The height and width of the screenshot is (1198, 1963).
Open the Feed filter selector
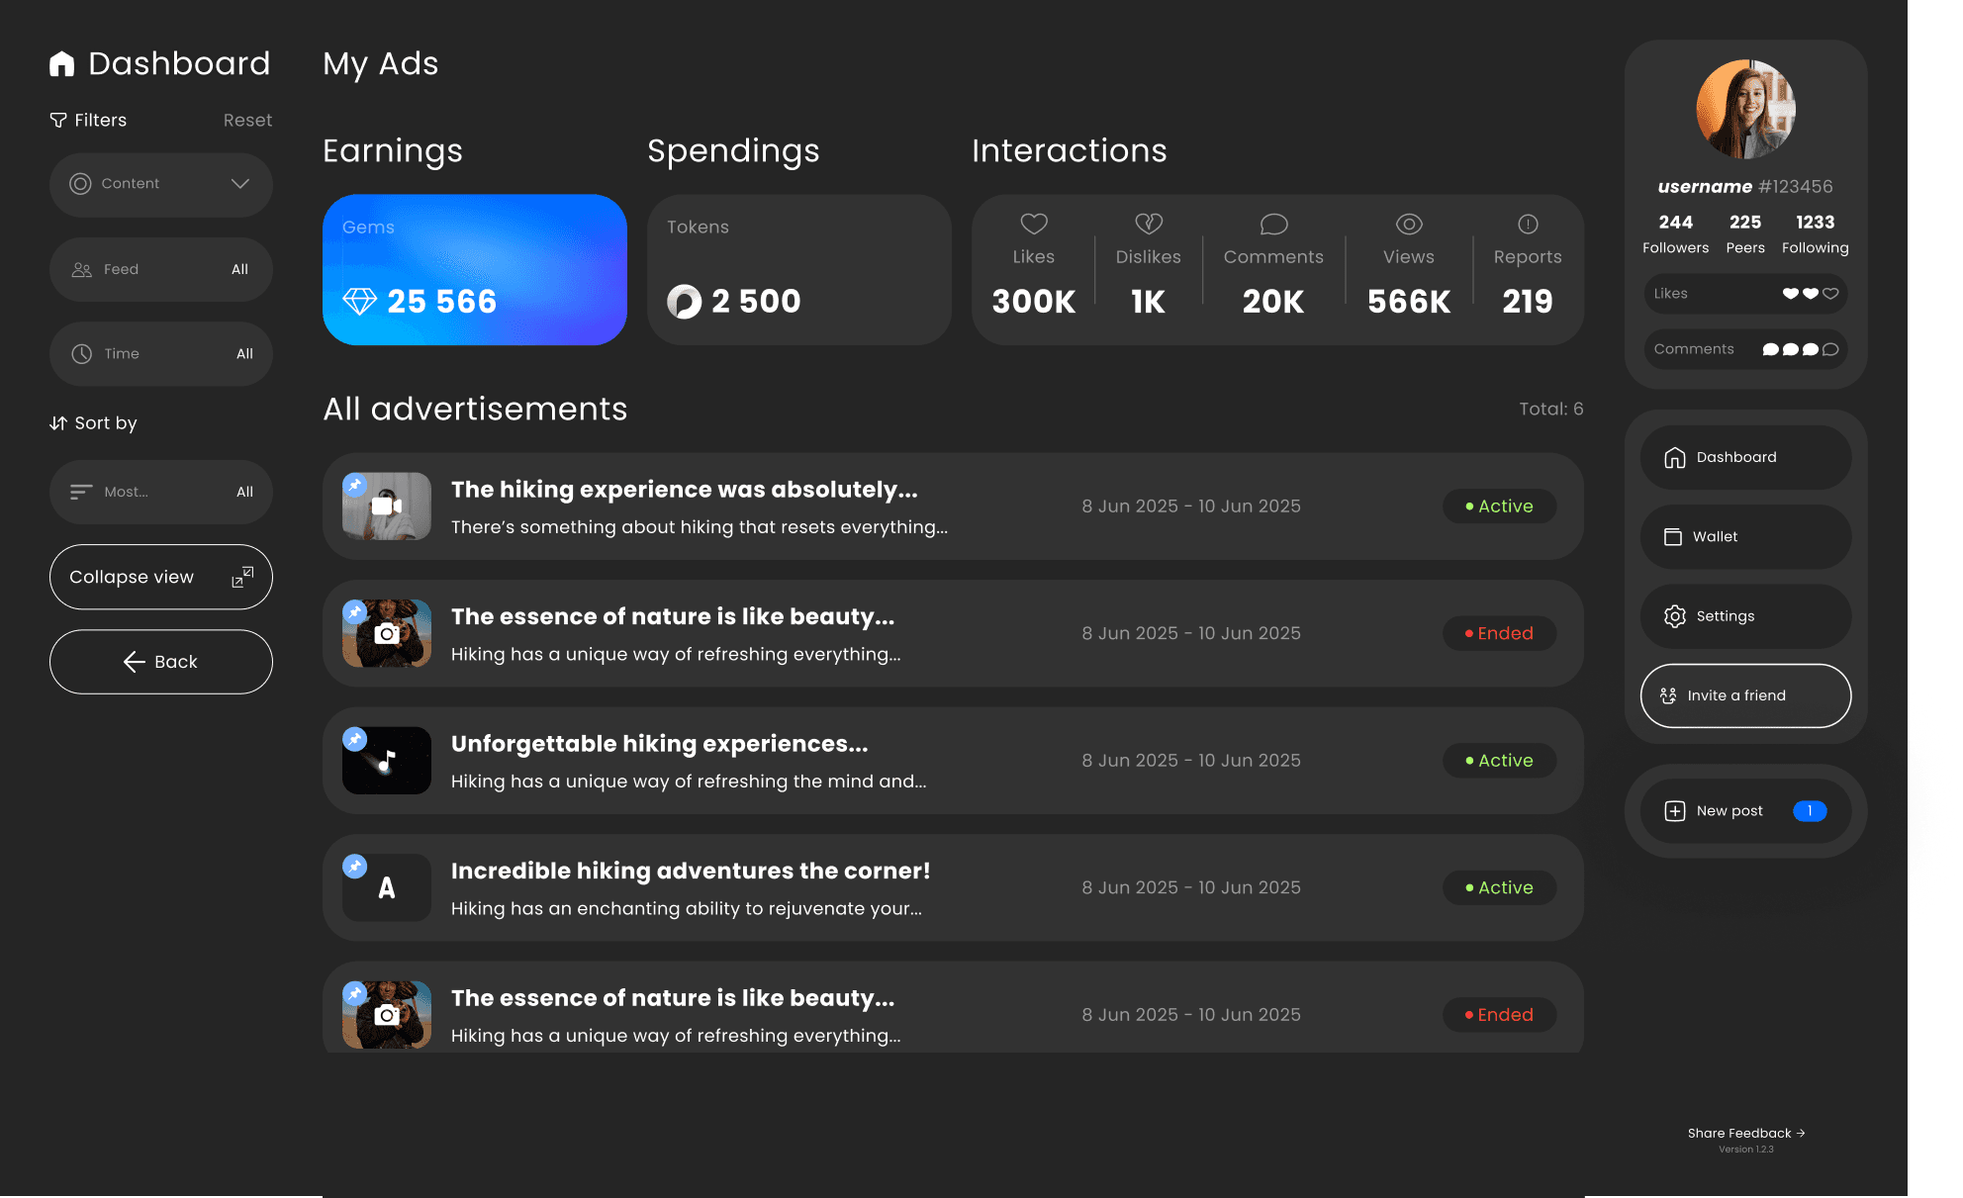click(161, 269)
